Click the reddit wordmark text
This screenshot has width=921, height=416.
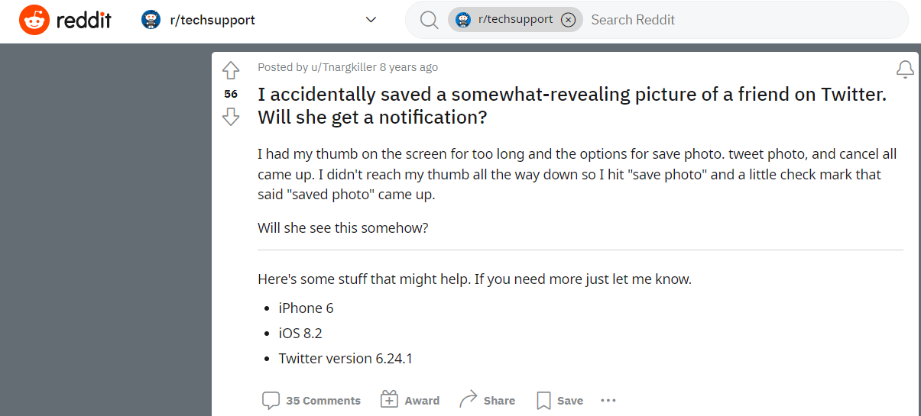(x=84, y=21)
